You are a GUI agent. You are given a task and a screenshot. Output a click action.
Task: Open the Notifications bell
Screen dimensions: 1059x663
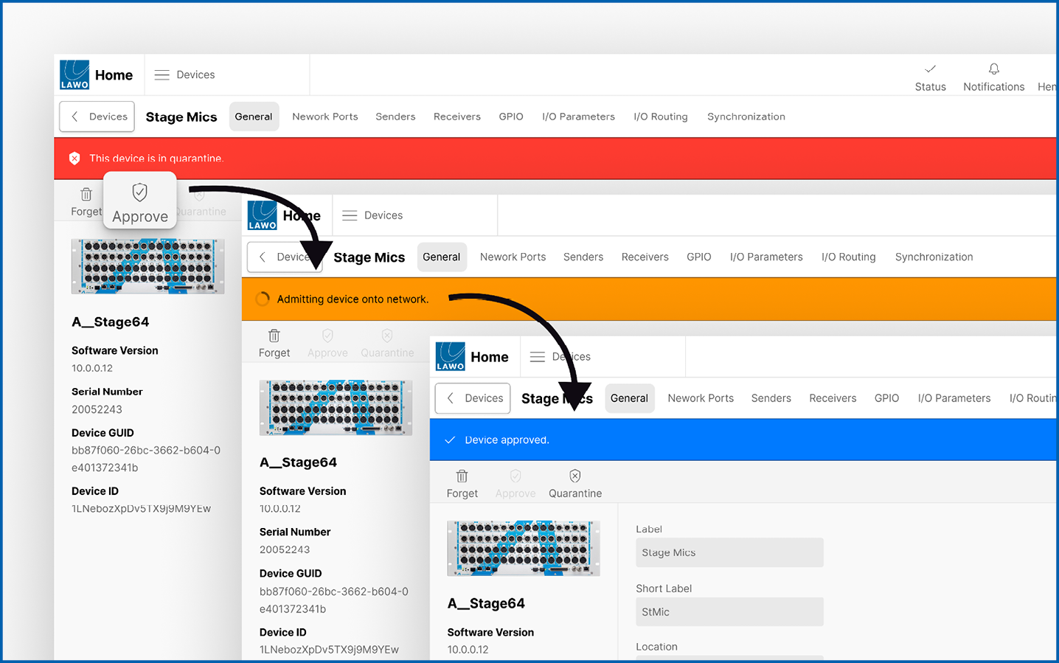pyautogui.click(x=993, y=69)
